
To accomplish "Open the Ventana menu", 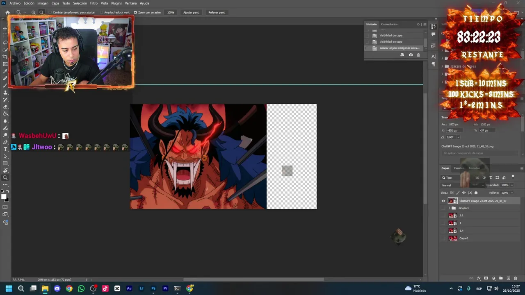I will pos(131,3).
